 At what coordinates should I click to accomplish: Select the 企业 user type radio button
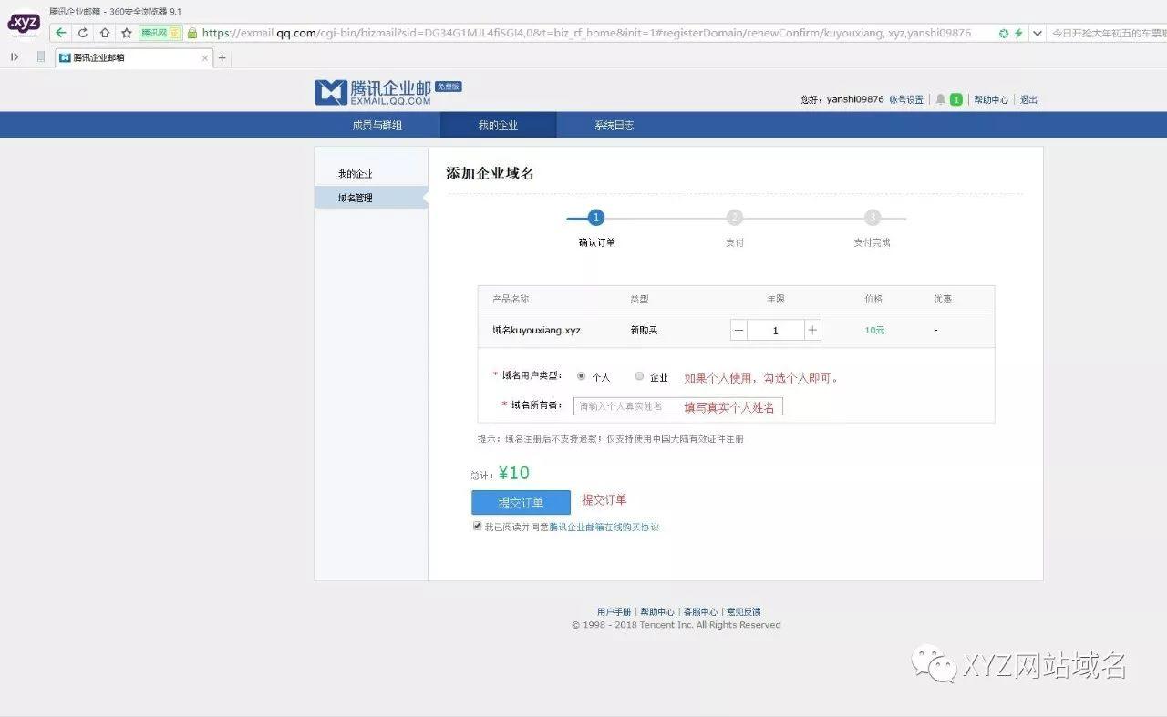point(639,375)
